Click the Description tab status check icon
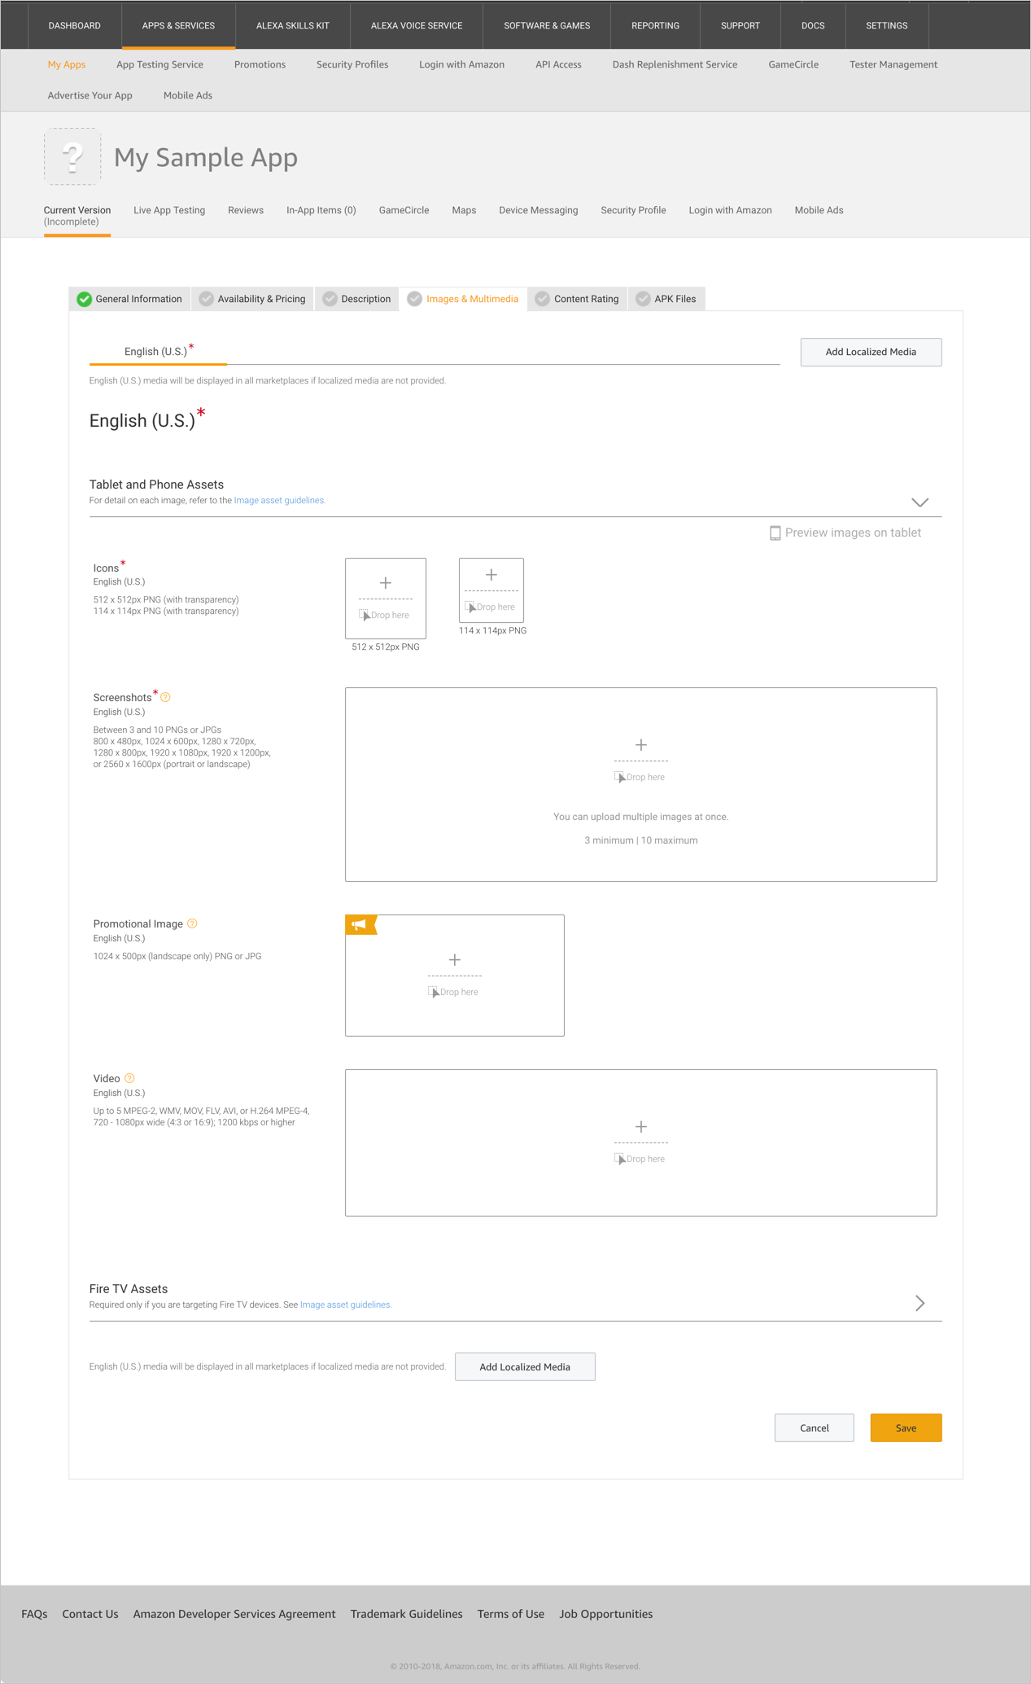 click(330, 299)
